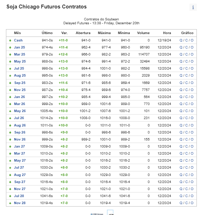Click the C chart link for Mar 25
The width and height of the screenshot is (200, 215).
coord(186,54)
